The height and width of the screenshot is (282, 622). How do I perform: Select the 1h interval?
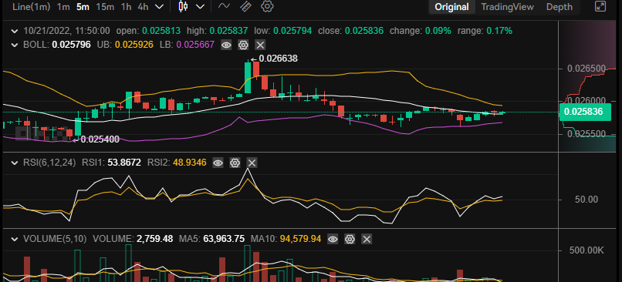tap(126, 7)
